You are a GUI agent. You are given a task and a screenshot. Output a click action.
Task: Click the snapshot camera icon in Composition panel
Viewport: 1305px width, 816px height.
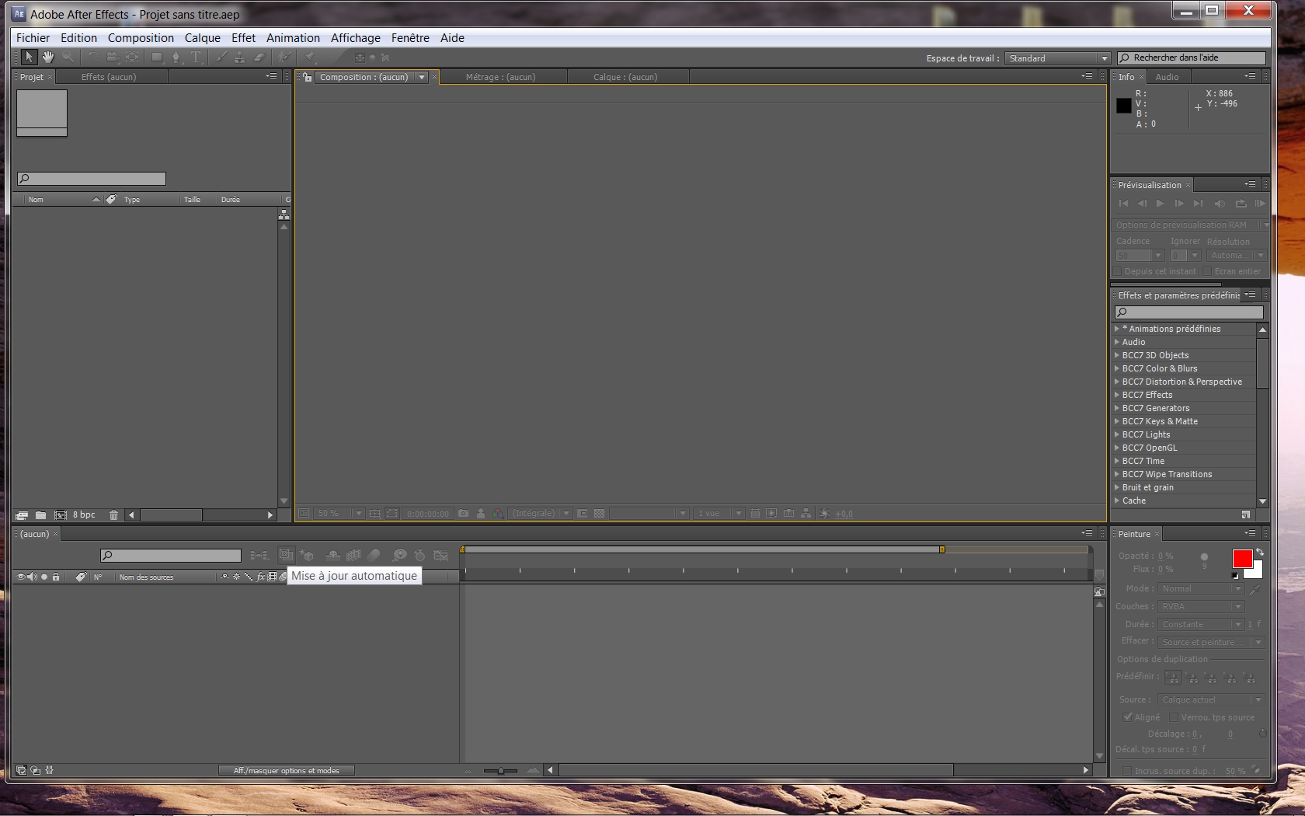(x=463, y=514)
